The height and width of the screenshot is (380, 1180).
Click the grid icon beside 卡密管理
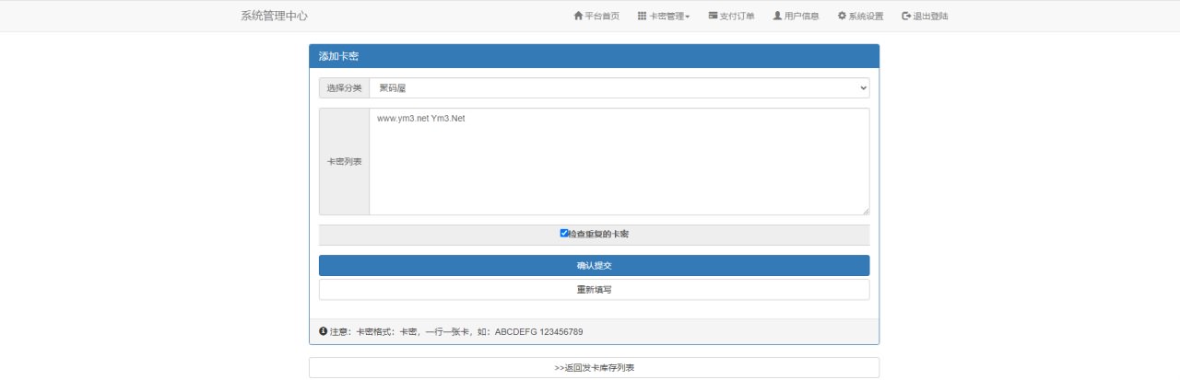(x=642, y=16)
